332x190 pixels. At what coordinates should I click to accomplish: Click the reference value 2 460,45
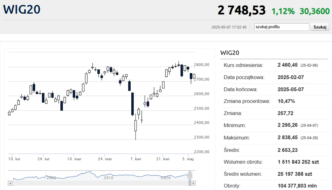(x=288, y=65)
